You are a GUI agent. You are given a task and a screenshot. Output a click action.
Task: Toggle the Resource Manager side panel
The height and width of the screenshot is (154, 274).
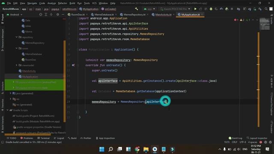[3, 40]
